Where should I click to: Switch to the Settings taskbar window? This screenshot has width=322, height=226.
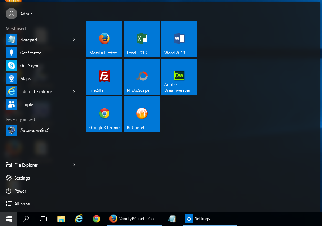(210, 219)
